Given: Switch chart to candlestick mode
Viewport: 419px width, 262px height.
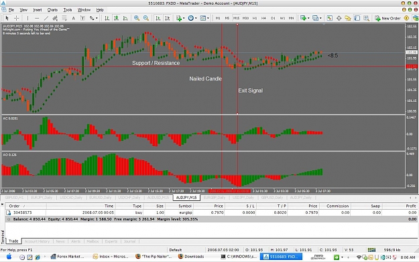Looking at the screenshot, I should pos(116,18).
